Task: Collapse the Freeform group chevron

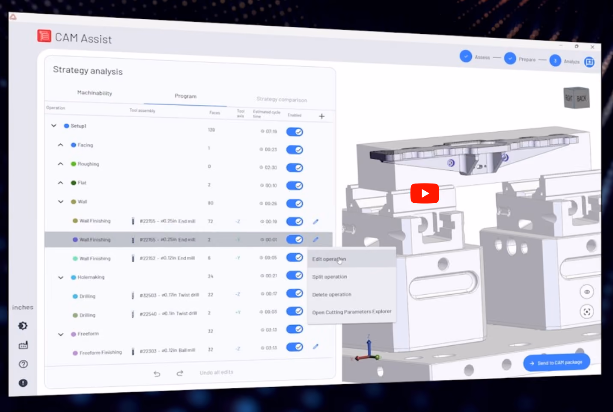Action: pos(60,335)
